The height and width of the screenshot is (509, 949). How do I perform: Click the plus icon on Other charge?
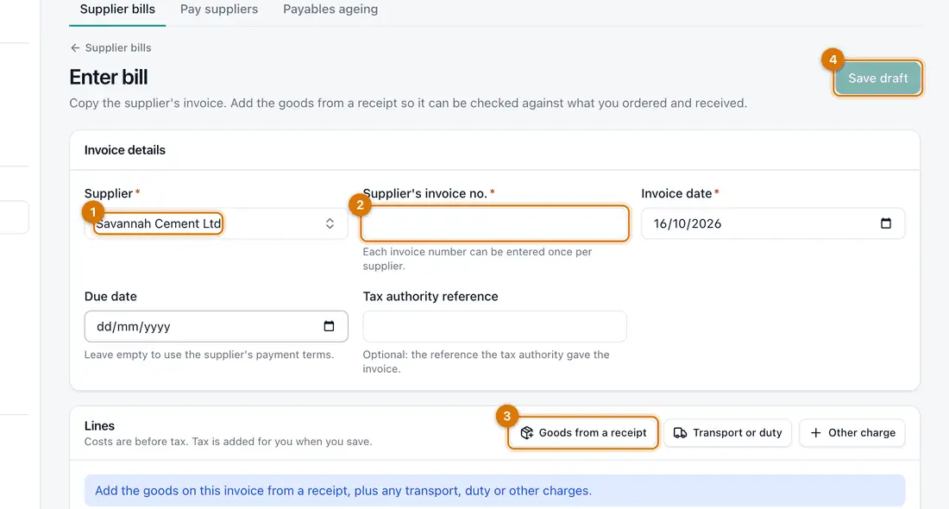click(816, 433)
